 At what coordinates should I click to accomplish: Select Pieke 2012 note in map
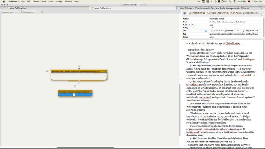point(75,93)
